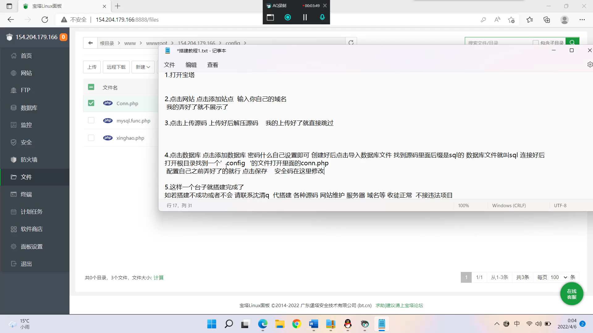The width and height of the screenshot is (593, 333).
Task: Click the orange notification badge by server IP
Action: click(63, 37)
